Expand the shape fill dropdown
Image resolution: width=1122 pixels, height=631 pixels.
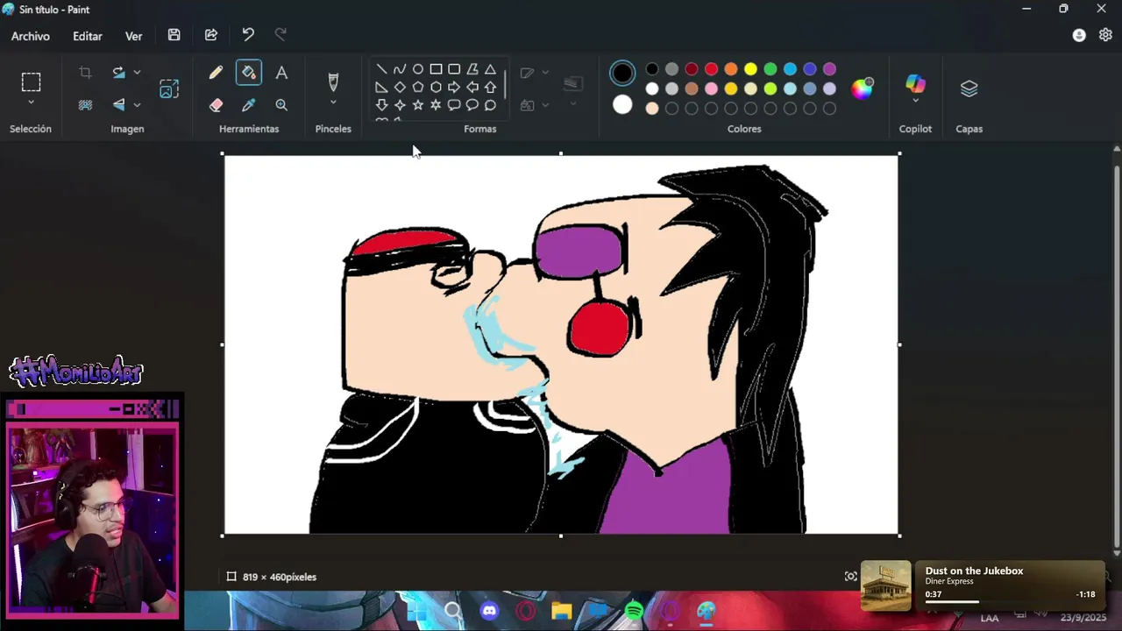pyautogui.click(x=545, y=105)
